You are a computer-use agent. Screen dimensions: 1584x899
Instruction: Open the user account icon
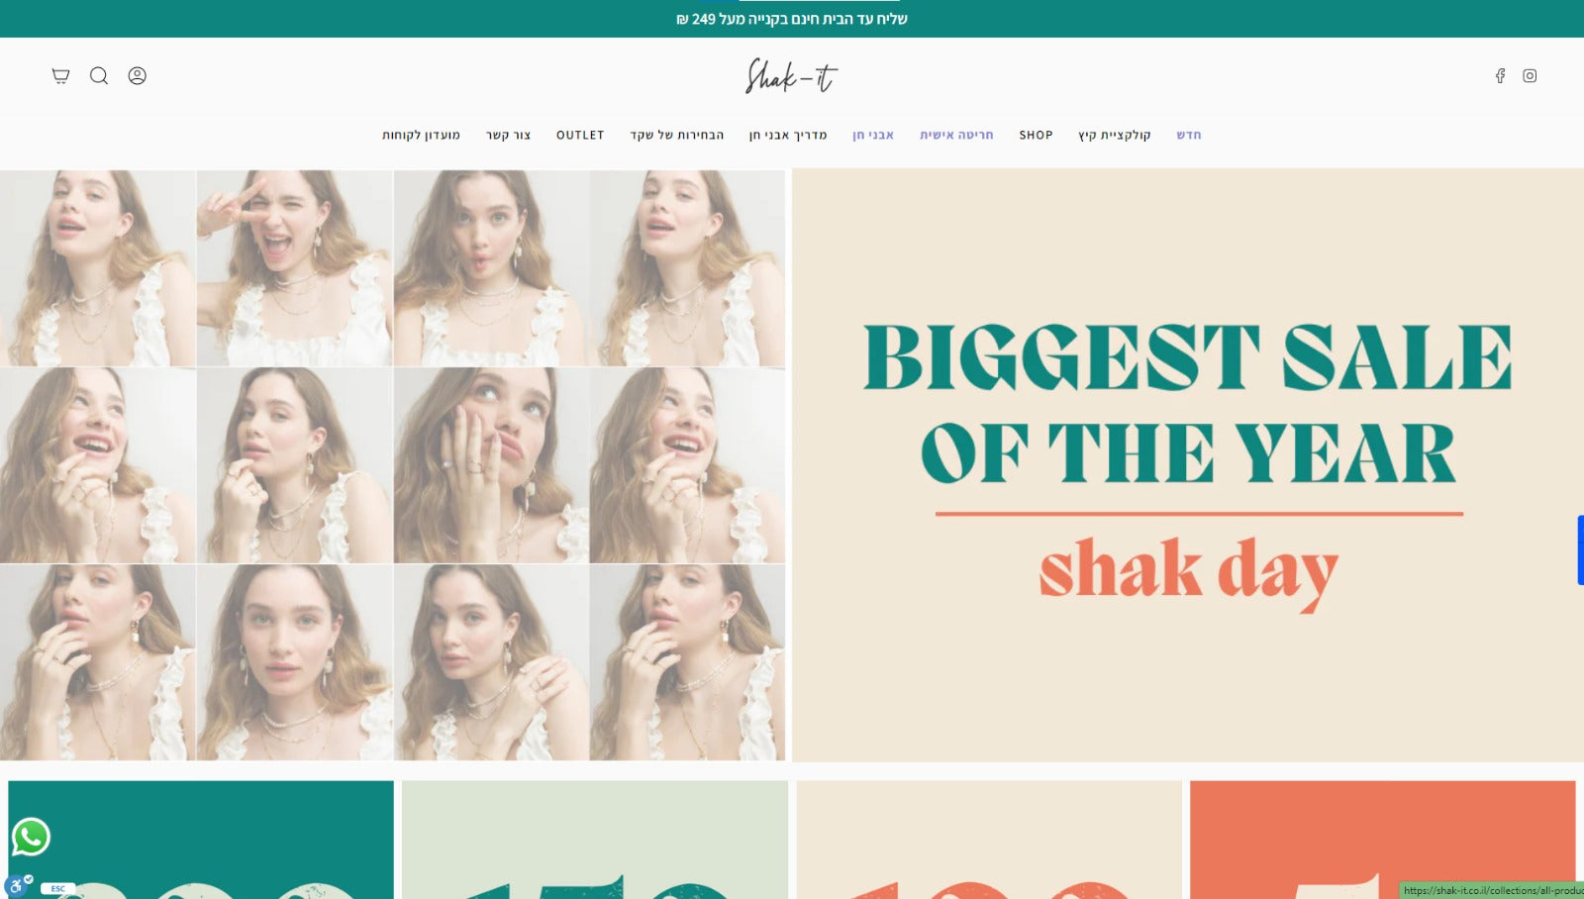point(138,76)
